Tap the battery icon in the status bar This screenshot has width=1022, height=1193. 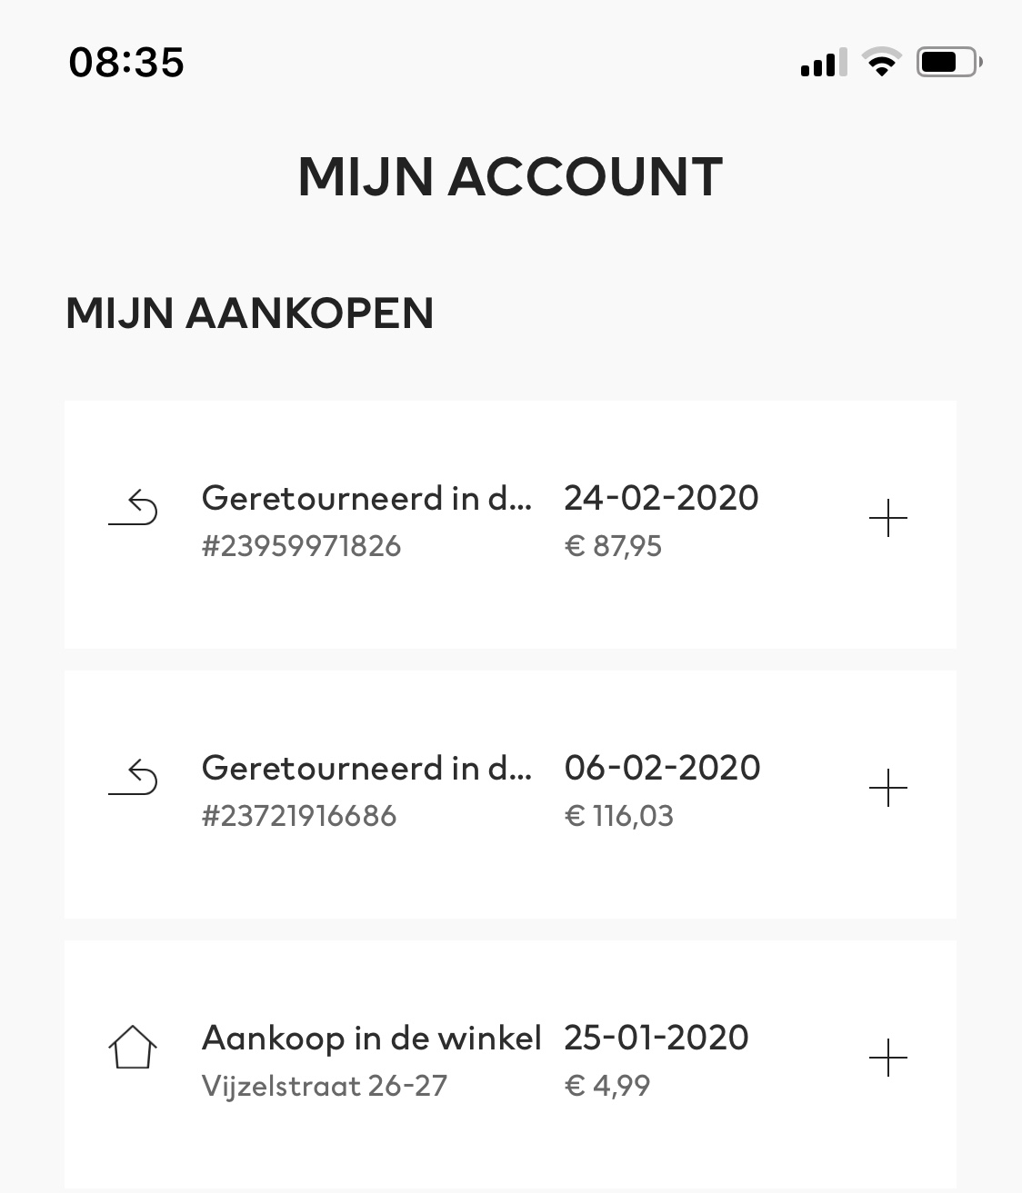pyautogui.click(x=949, y=62)
